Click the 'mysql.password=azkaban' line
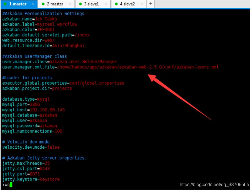 [30, 126]
